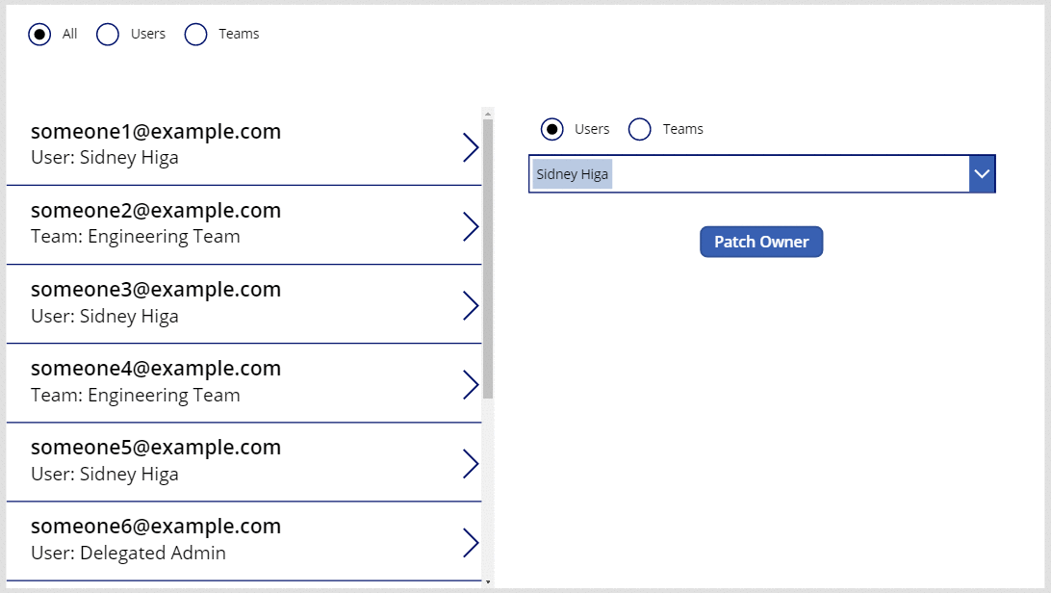
Task: Expand the owner dropdown arrow
Action: click(x=982, y=174)
